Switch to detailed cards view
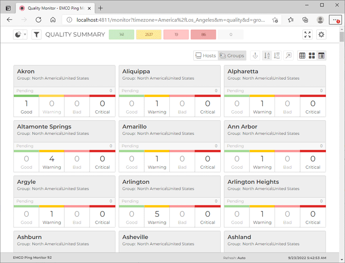 click(321, 56)
